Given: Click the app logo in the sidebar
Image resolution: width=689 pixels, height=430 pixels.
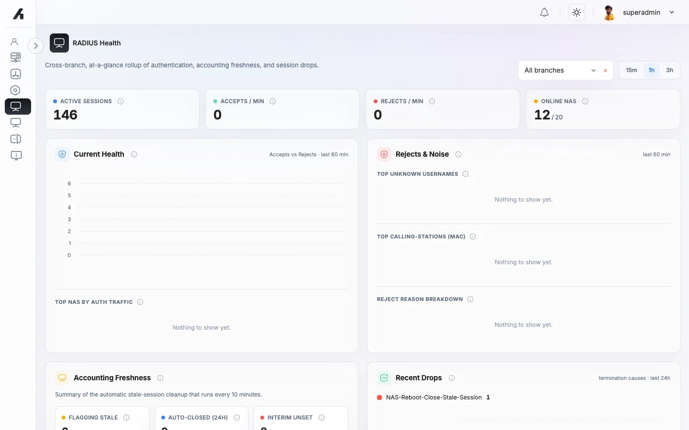Looking at the screenshot, I should 18,14.
